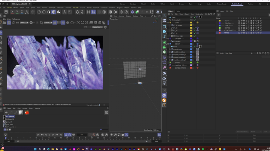
Task: Click the home icon in Objects manager
Action: click(208, 14)
